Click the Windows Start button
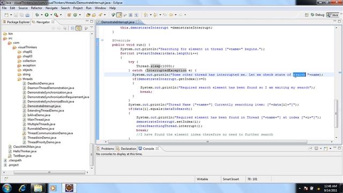The width and height of the screenshot is (343, 193). [x=7, y=188]
